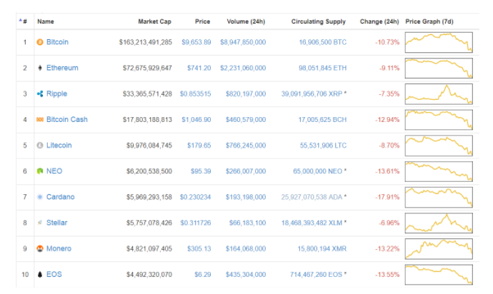Sort by Circulating Supply column header
Image resolution: width=493 pixels, height=294 pixels.
(x=319, y=22)
